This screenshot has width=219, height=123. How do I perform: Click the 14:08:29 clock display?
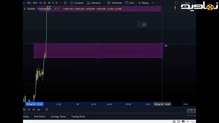pos(191,110)
